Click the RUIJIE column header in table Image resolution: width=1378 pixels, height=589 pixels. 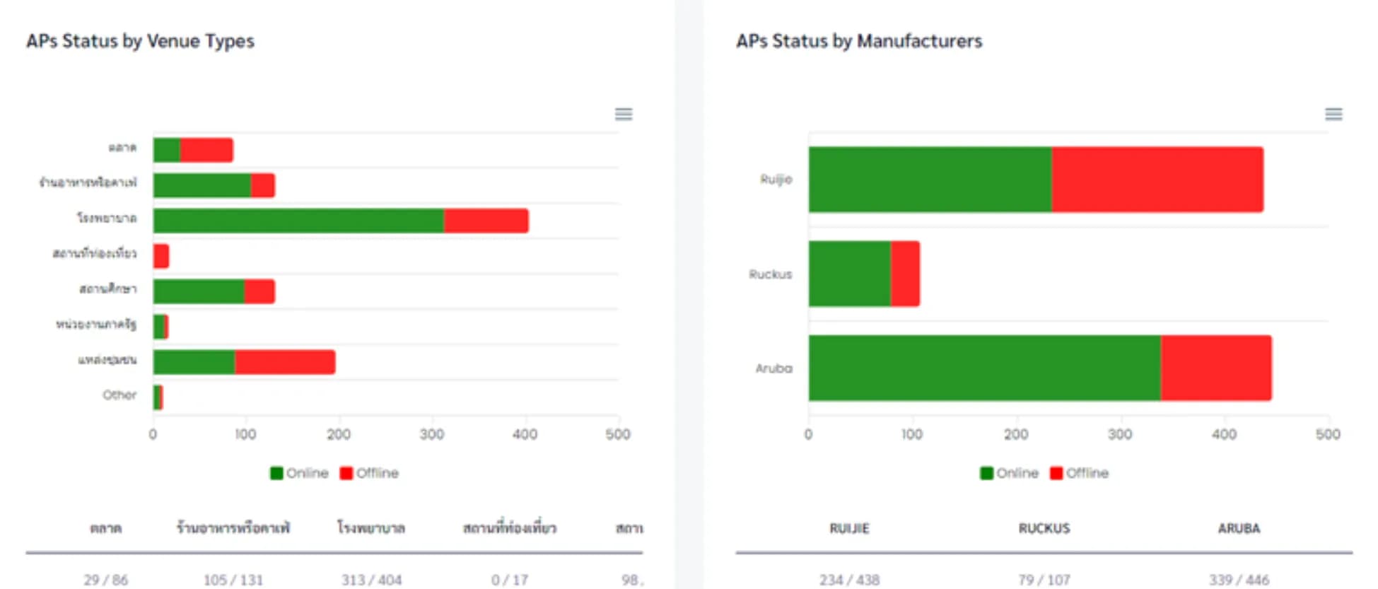pos(849,528)
